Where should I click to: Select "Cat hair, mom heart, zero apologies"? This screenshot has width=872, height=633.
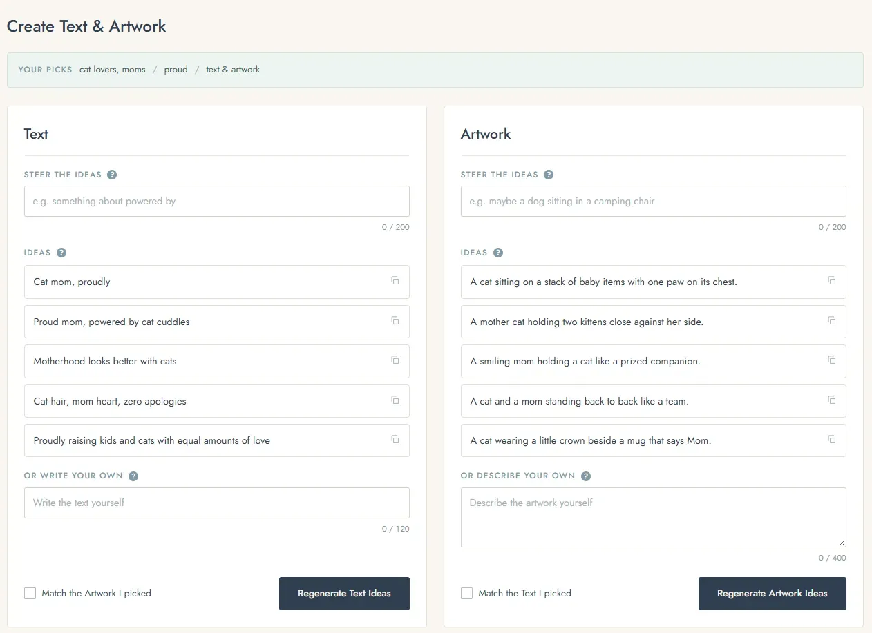pos(217,401)
